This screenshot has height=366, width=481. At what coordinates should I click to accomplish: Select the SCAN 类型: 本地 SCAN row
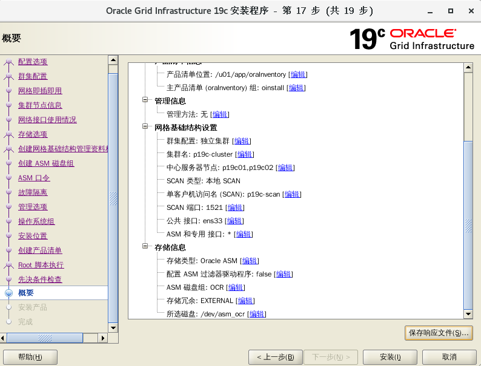tap(204, 181)
